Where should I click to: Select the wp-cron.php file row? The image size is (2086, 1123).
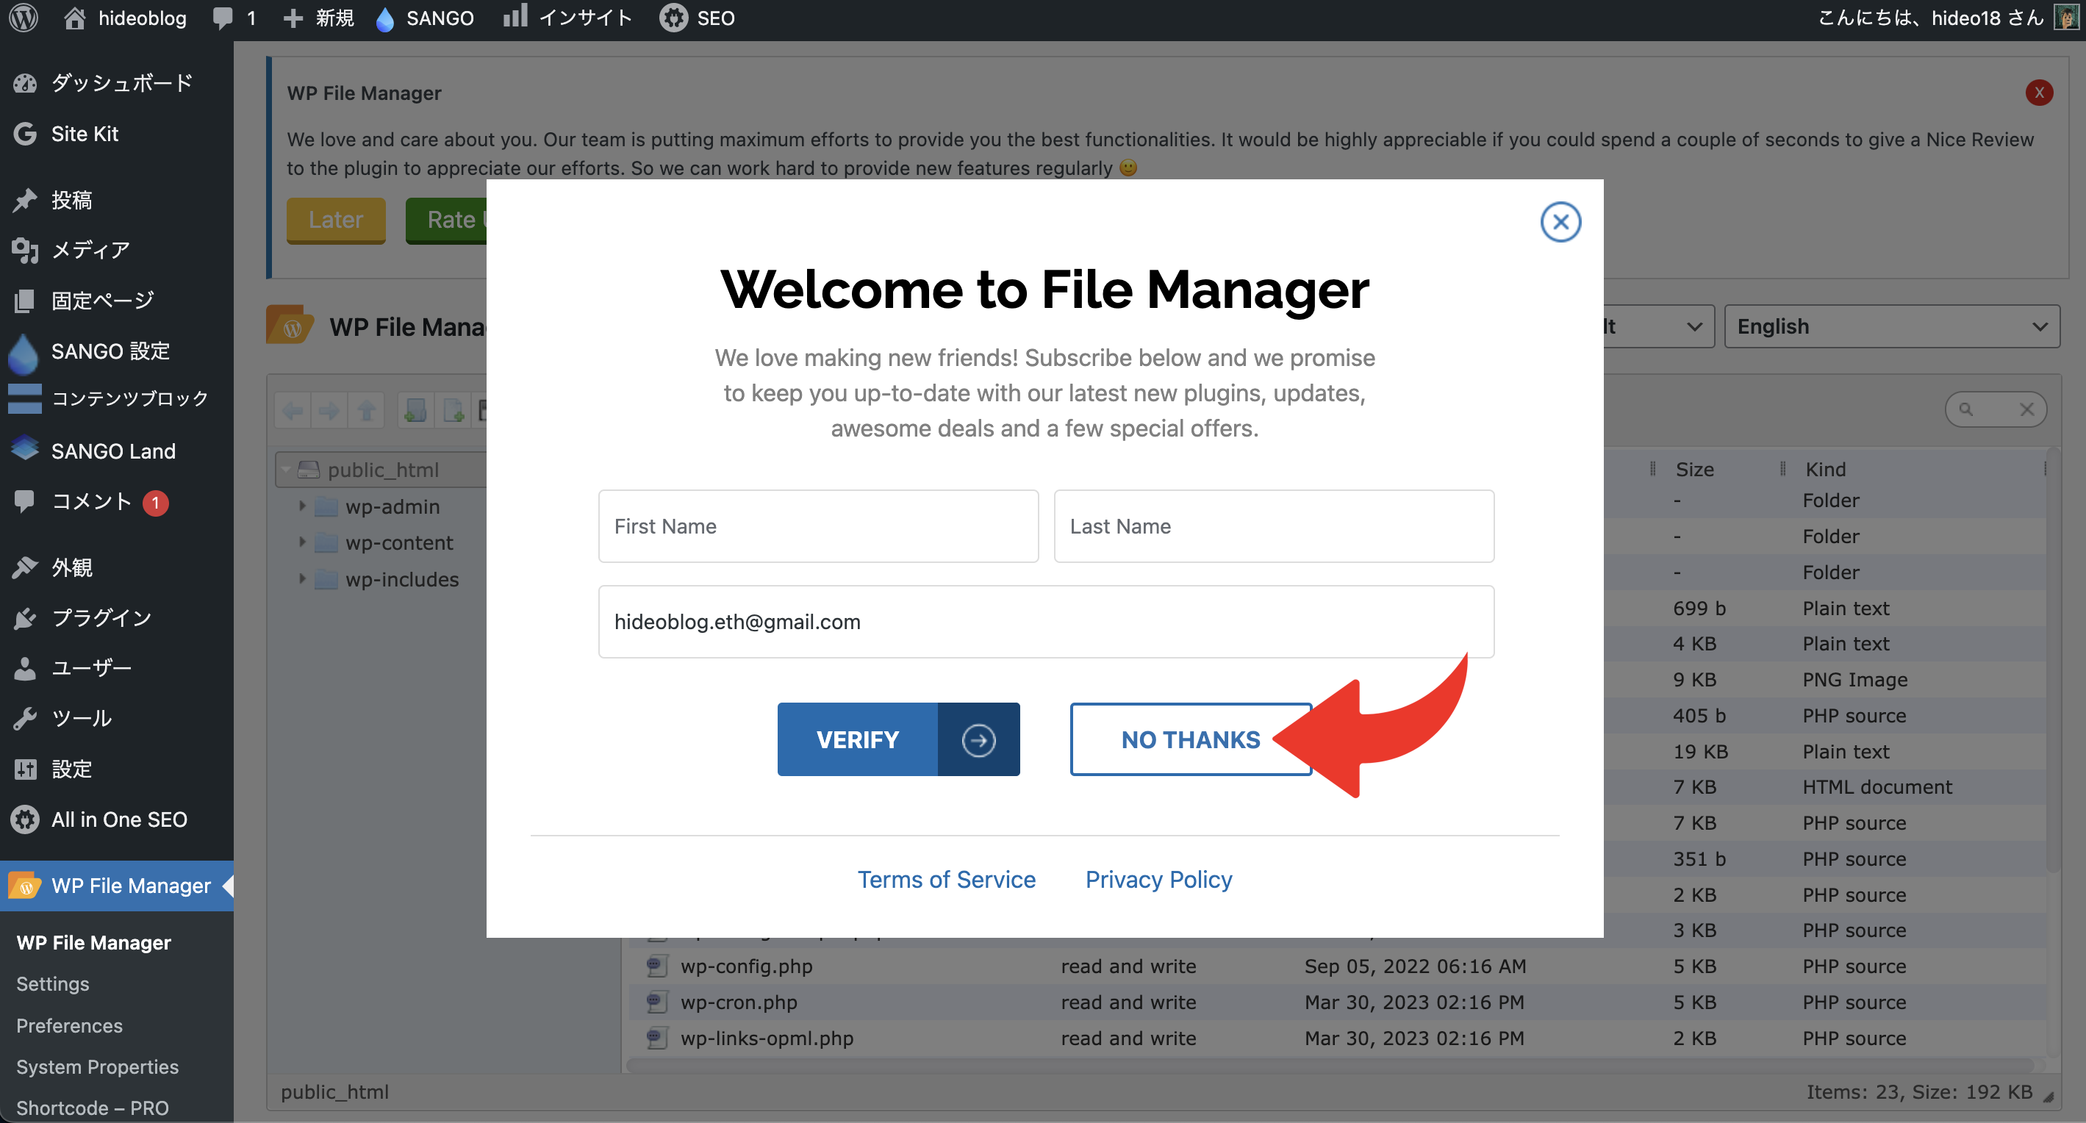point(1336,1002)
